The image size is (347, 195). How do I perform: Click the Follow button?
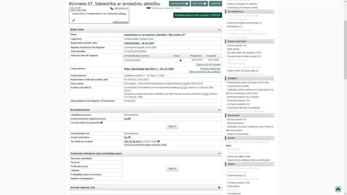[215, 3]
